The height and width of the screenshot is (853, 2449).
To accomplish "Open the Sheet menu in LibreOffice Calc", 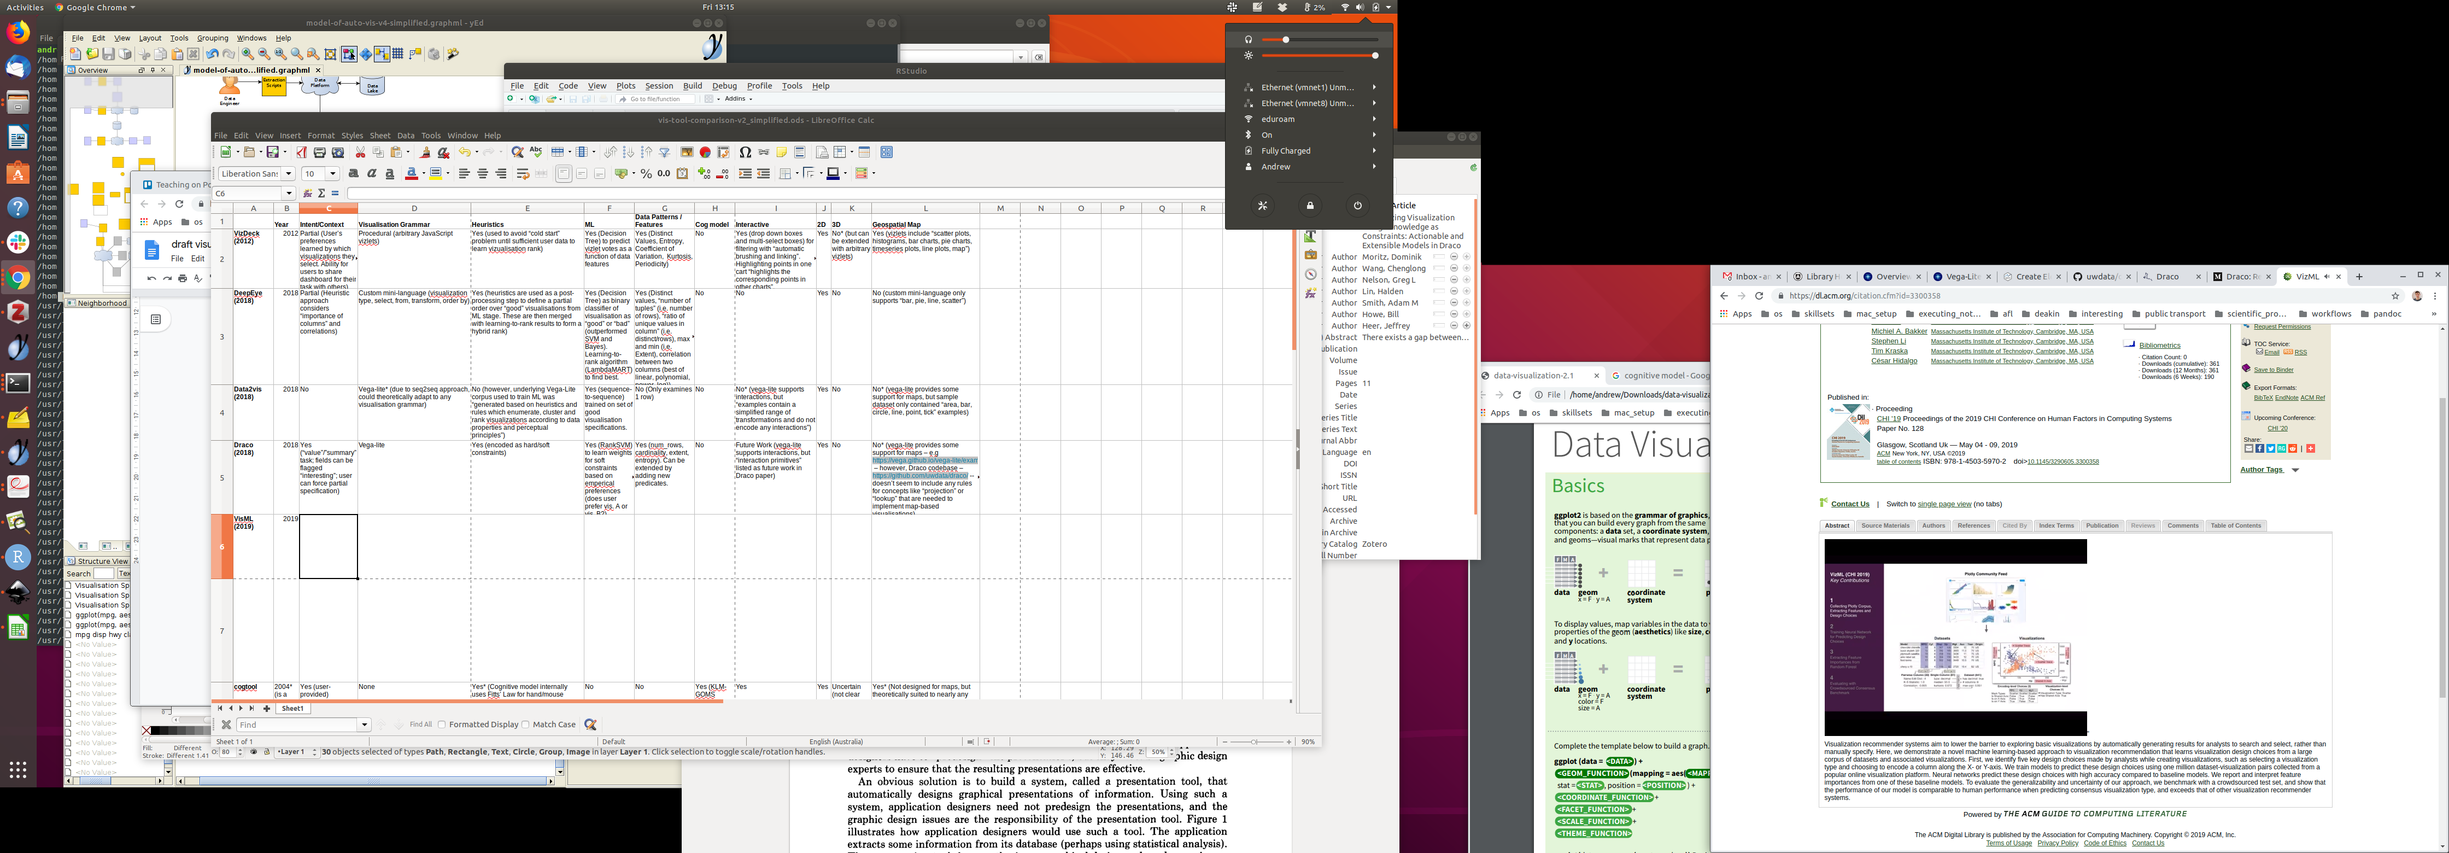I will 379,135.
